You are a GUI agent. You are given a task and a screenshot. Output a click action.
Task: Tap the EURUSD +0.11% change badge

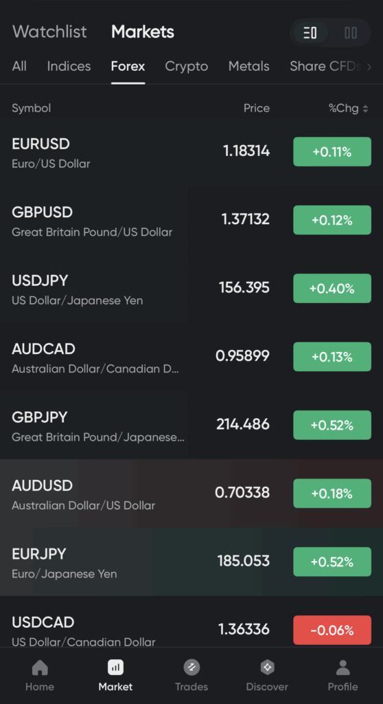pos(332,152)
